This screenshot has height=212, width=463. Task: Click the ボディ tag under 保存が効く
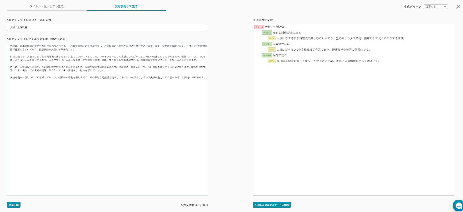[271, 61]
